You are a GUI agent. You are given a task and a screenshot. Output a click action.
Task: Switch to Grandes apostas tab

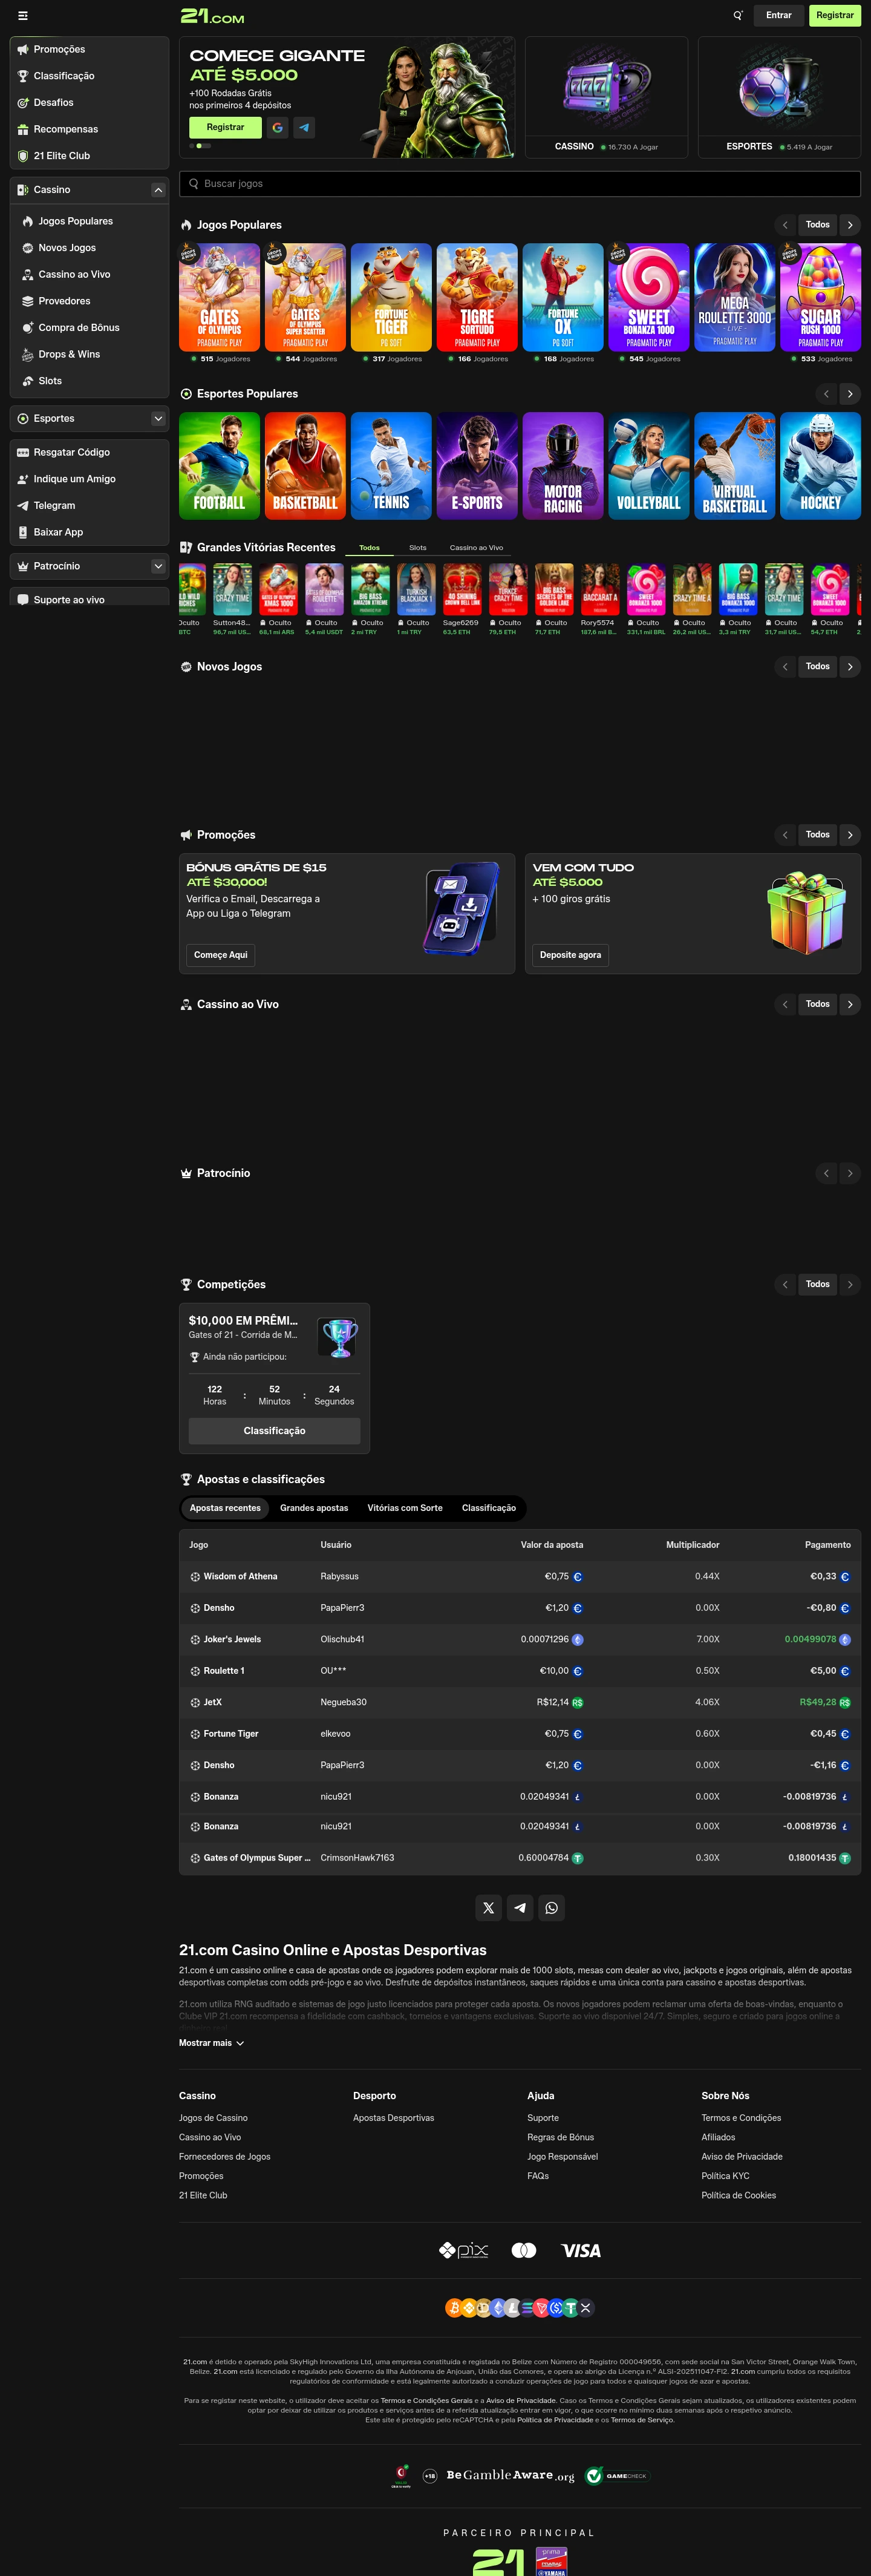point(314,1508)
